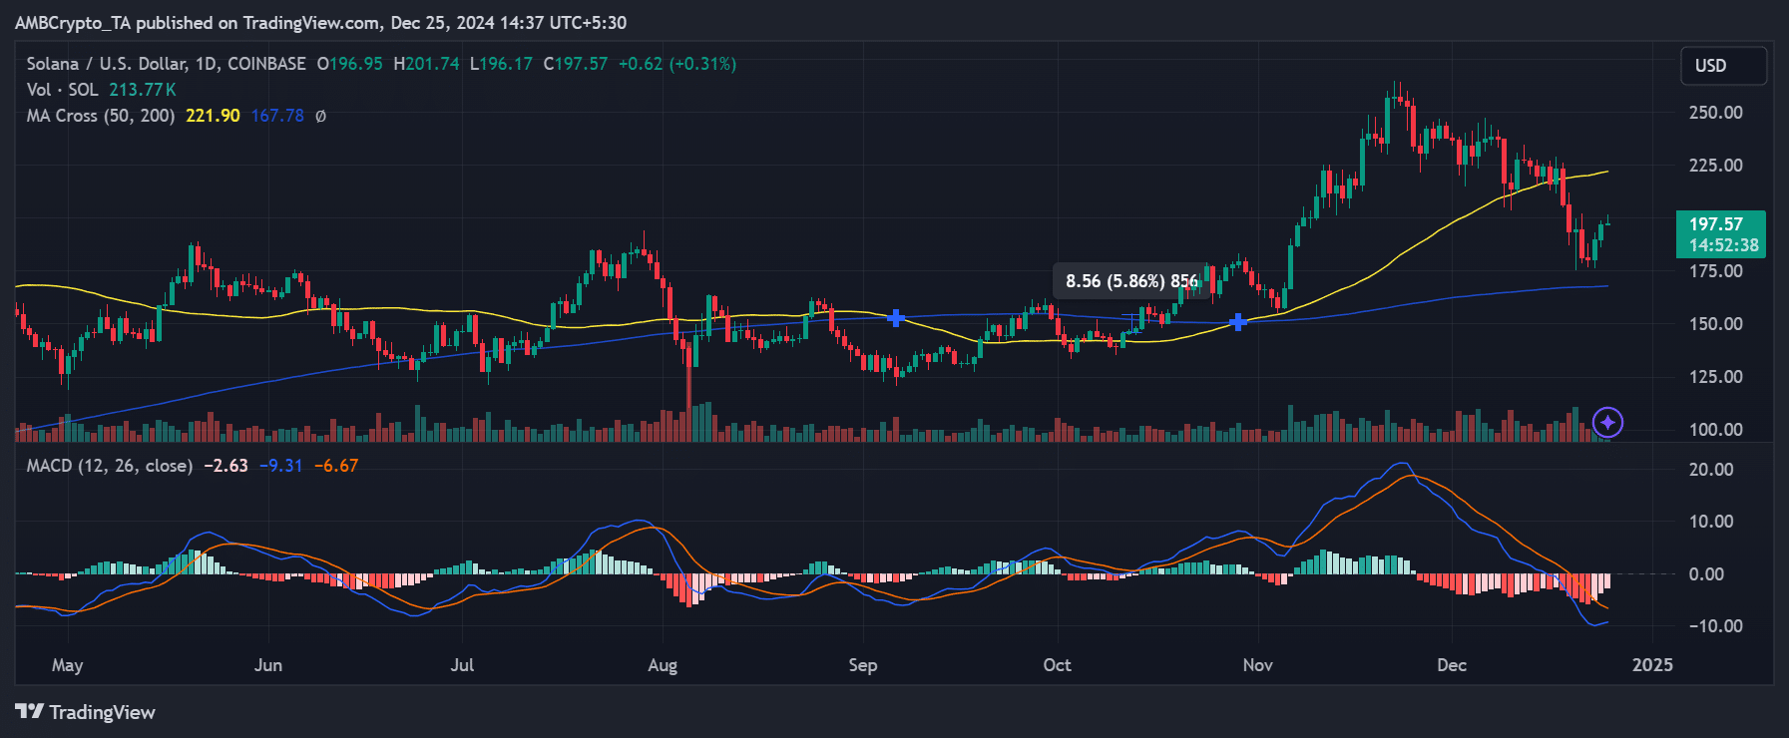
Task: Click the 250.00 price axis label
Action: [1715, 113]
